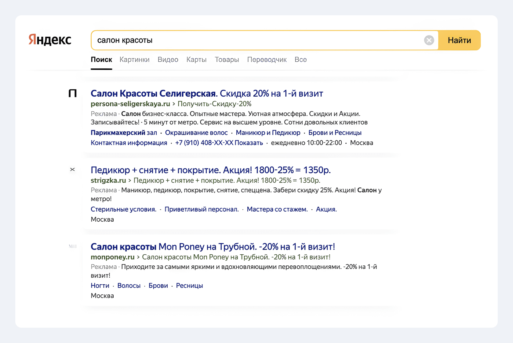The height and width of the screenshot is (343, 513).
Task: Select the Поиск tab
Action: pyautogui.click(x=101, y=60)
